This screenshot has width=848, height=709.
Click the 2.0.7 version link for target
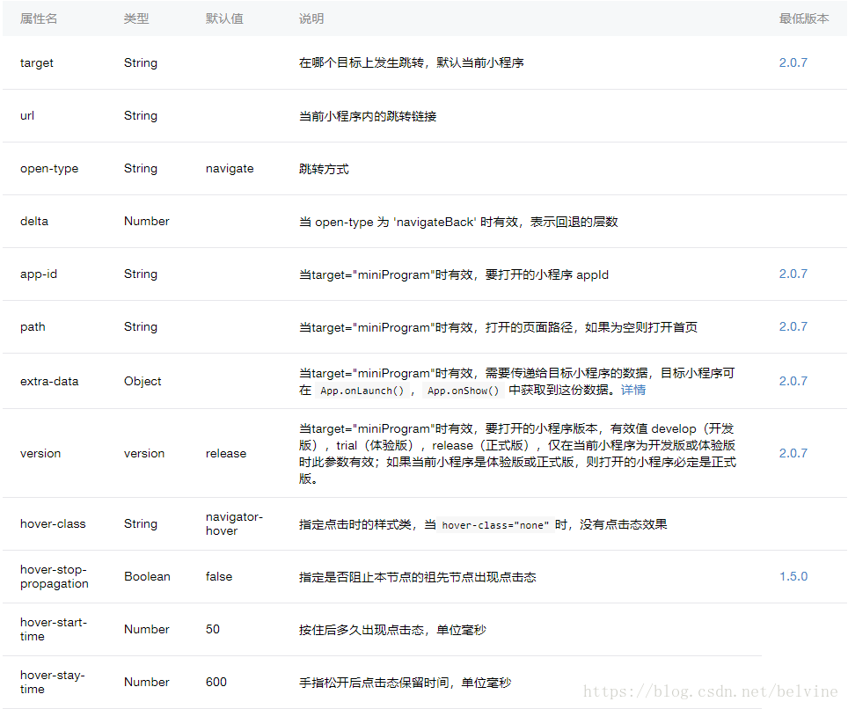pyautogui.click(x=793, y=62)
